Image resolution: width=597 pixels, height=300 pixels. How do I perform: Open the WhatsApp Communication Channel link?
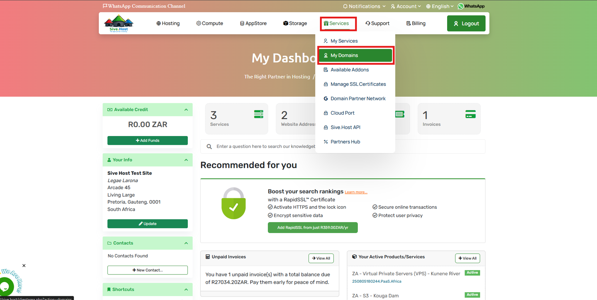(144, 6)
